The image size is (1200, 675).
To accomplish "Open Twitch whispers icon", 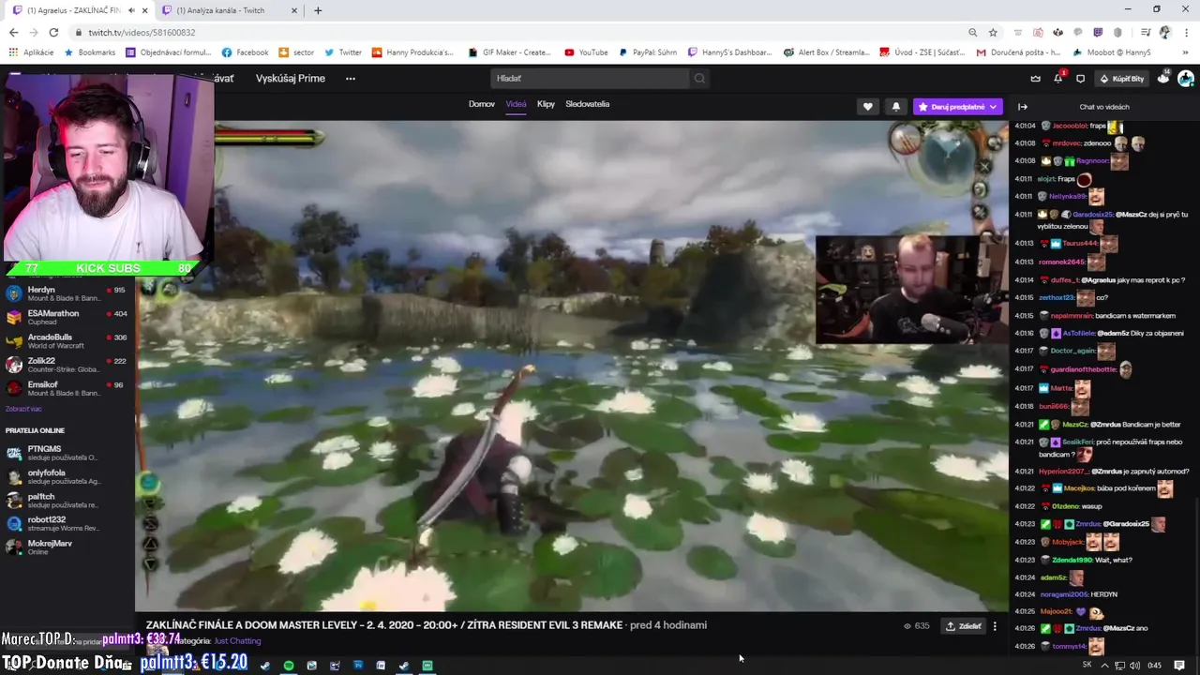I will point(1080,79).
